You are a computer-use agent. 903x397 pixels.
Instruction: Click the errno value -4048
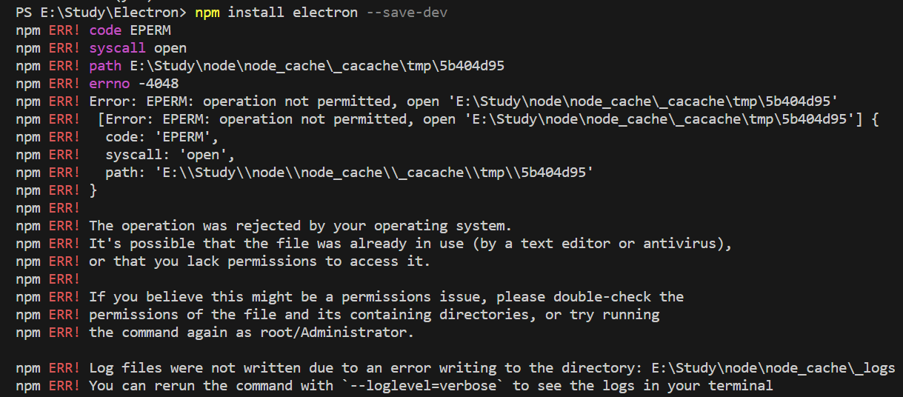158,84
